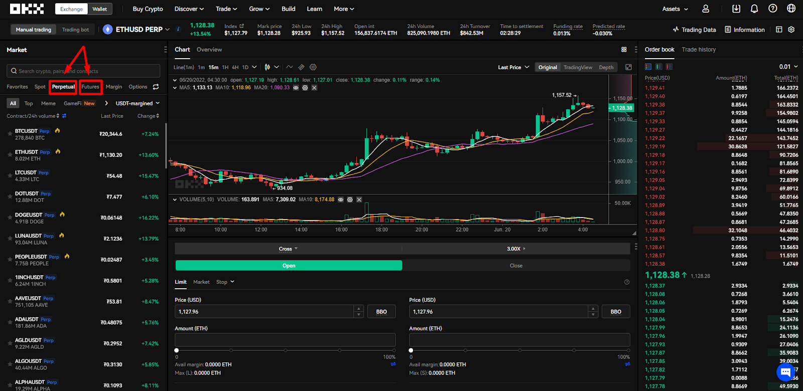This screenshot has width=803, height=391.
Task: Open the Information panel
Action: click(745, 30)
